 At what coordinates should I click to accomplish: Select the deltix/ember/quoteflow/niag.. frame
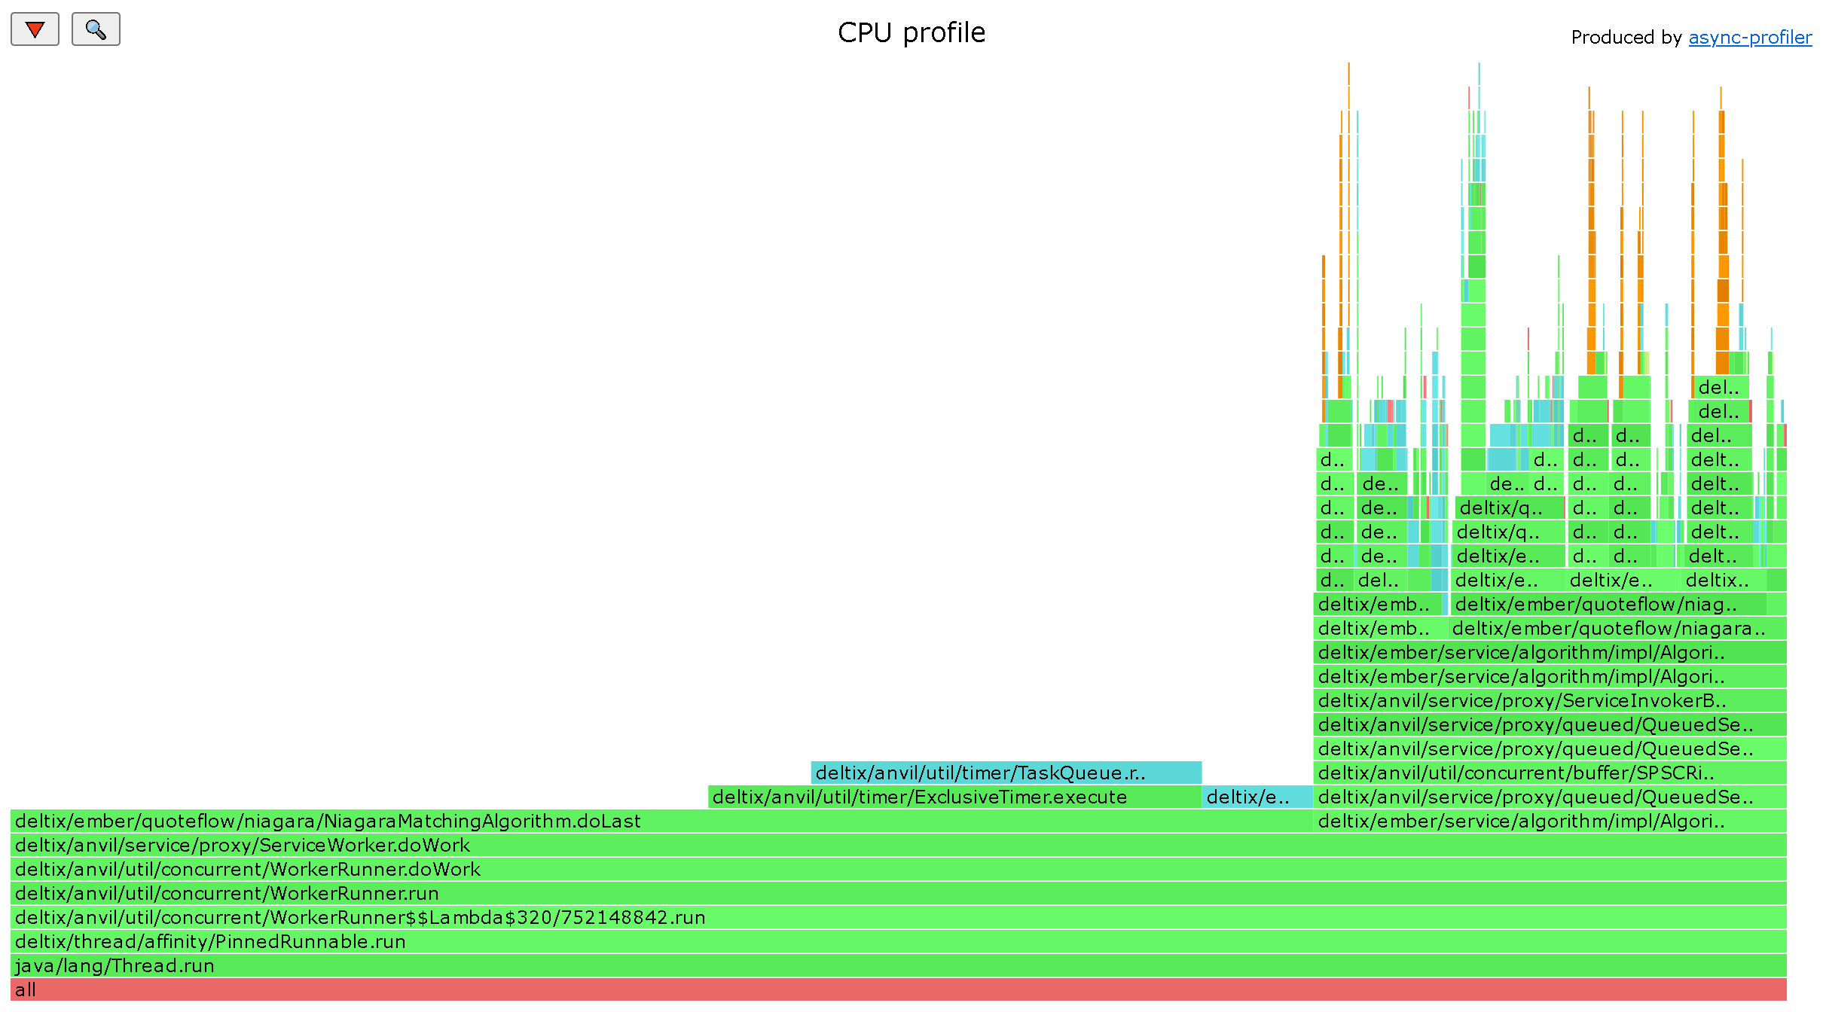point(1608,604)
